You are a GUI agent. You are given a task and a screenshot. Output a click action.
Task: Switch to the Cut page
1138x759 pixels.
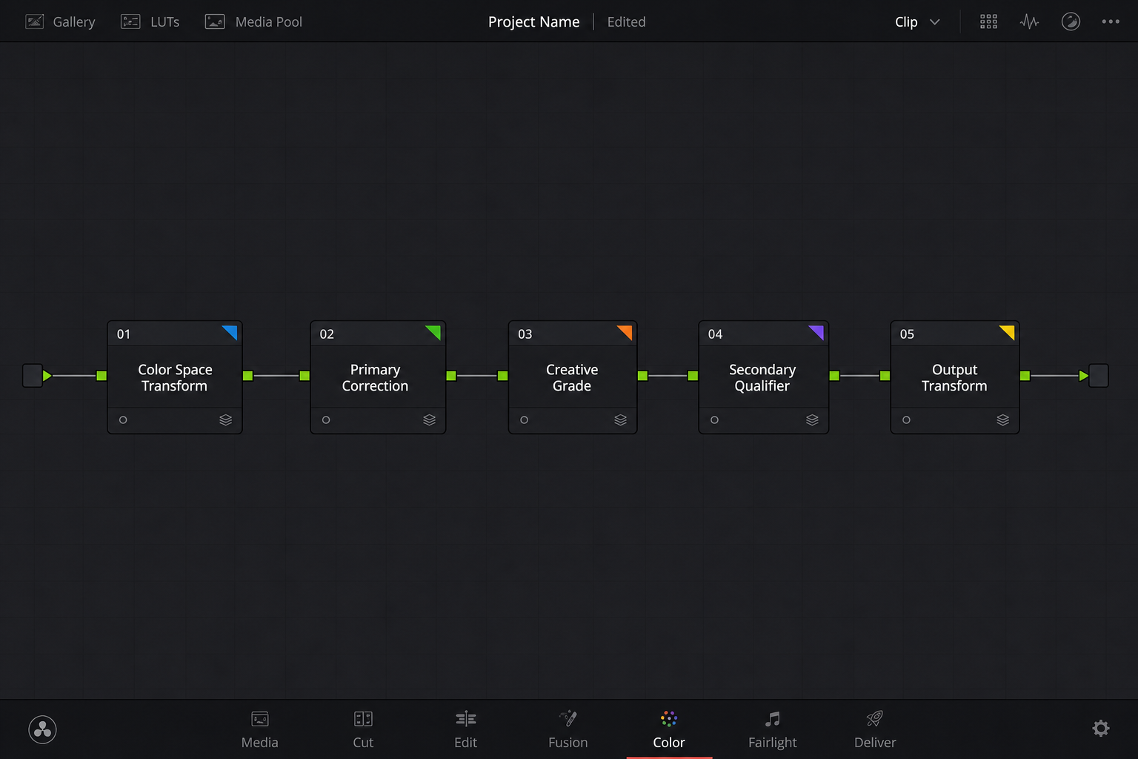tap(363, 730)
